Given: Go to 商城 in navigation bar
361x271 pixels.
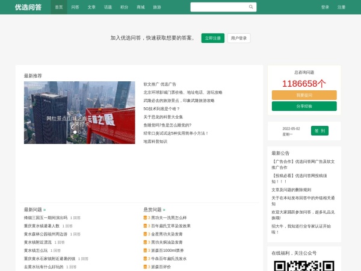Looking at the screenshot, I should [140, 7].
